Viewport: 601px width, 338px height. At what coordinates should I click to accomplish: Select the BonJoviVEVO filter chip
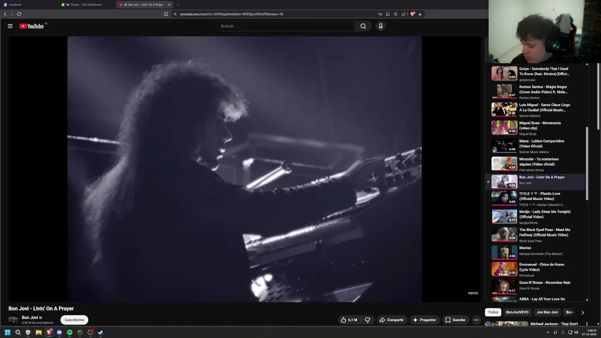point(517,312)
